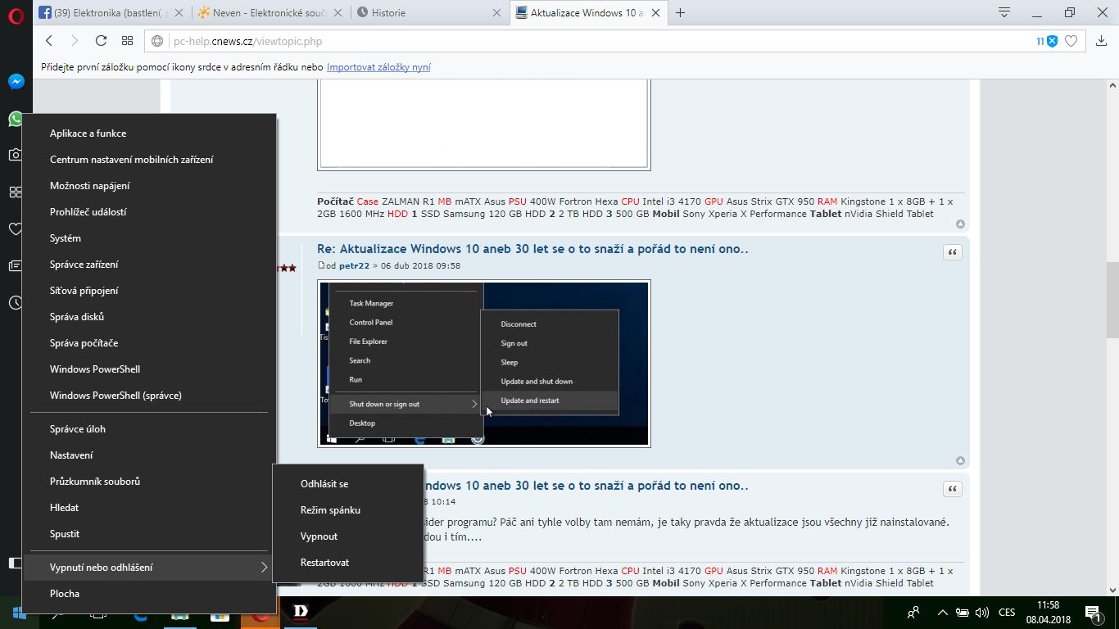Quote the post by petr22
This screenshot has width=1119, height=629.
[x=953, y=252]
